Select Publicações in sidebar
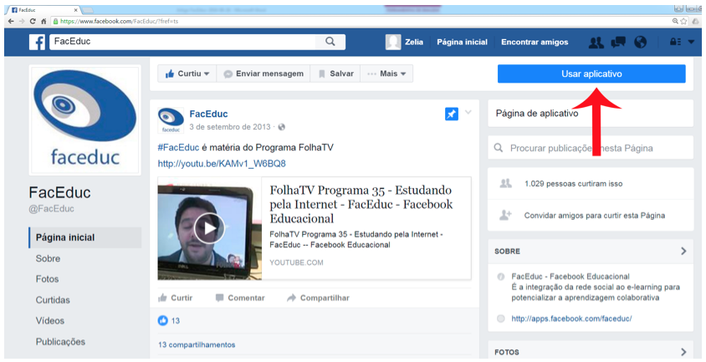The image size is (706, 362). pyautogui.click(x=60, y=342)
